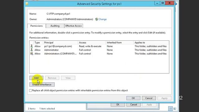Click the shield icon beside Change
Screen dimensions: 199x112
[x=97, y=19]
